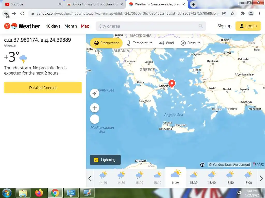Screen dimensions: 265x198
Task: Click the network icon in system tray
Action: pyautogui.click(x=239, y=193)
